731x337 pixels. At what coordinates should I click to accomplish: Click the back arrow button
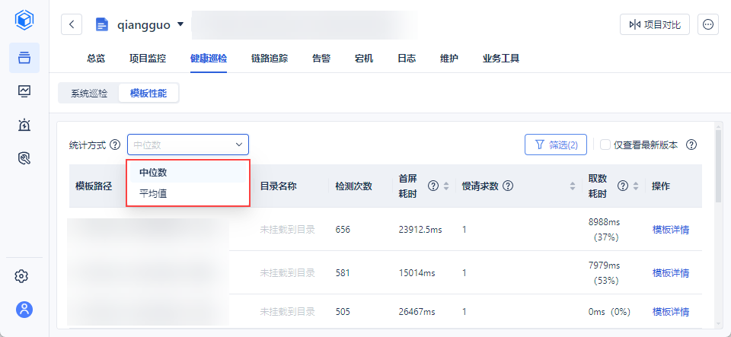(72, 24)
